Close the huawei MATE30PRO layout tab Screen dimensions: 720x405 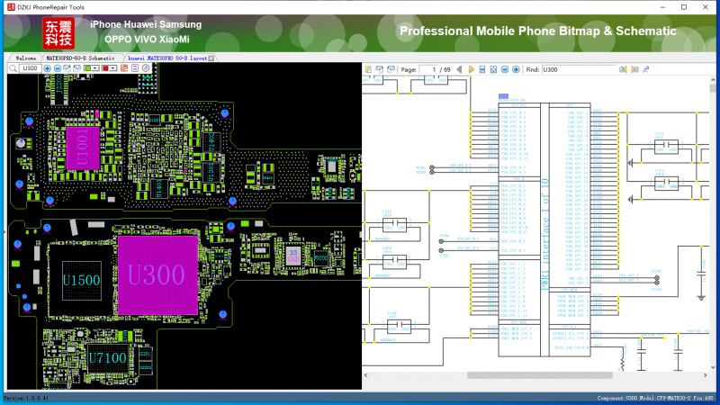[x=211, y=58]
